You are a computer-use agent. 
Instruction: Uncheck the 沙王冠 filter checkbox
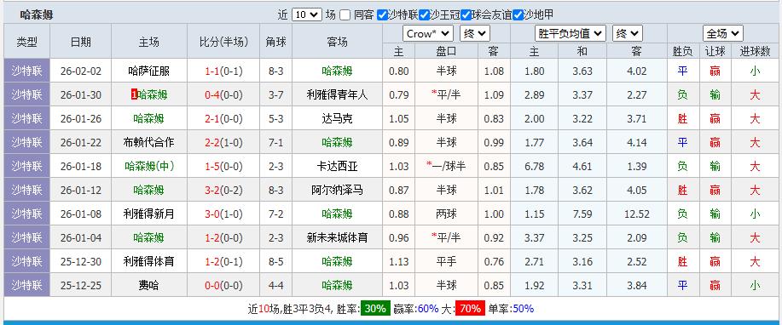tap(424, 15)
